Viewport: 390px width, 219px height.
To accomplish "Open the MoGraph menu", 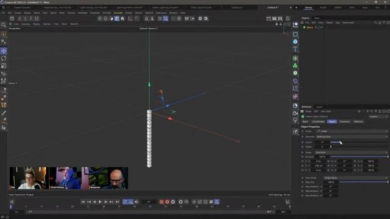I will [x=83, y=13].
